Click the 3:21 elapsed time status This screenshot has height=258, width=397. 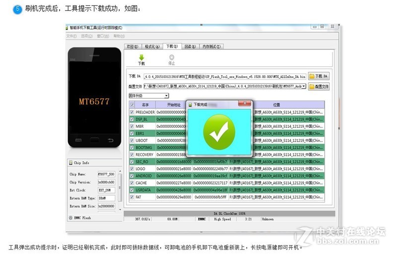pyautogui.click(x=248, y=219)
